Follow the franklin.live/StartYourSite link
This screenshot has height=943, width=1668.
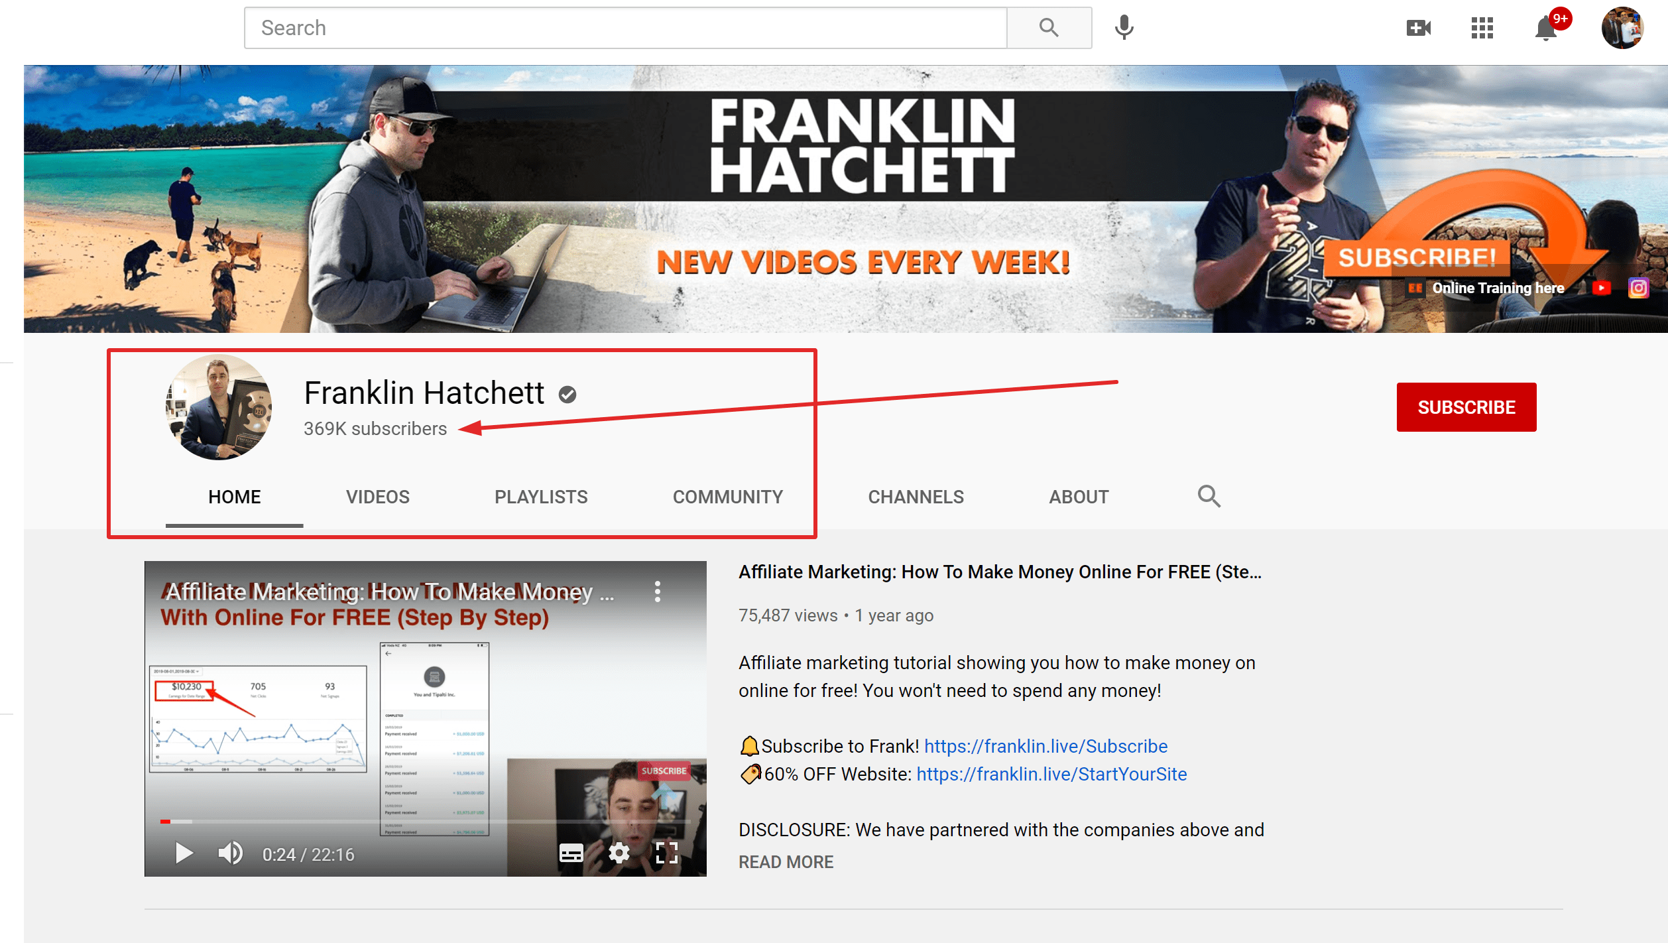point(1051,774)
